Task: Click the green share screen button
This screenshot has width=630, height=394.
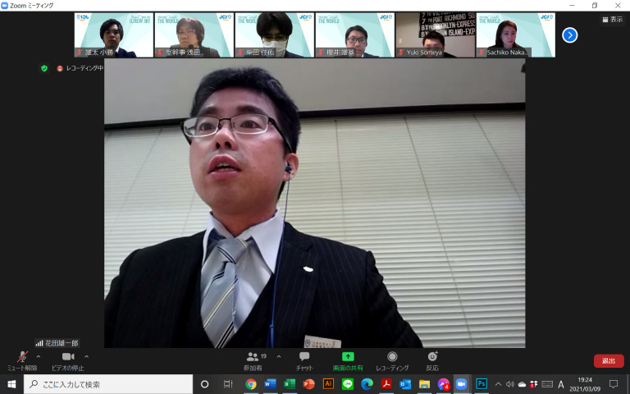Action: 348,360
